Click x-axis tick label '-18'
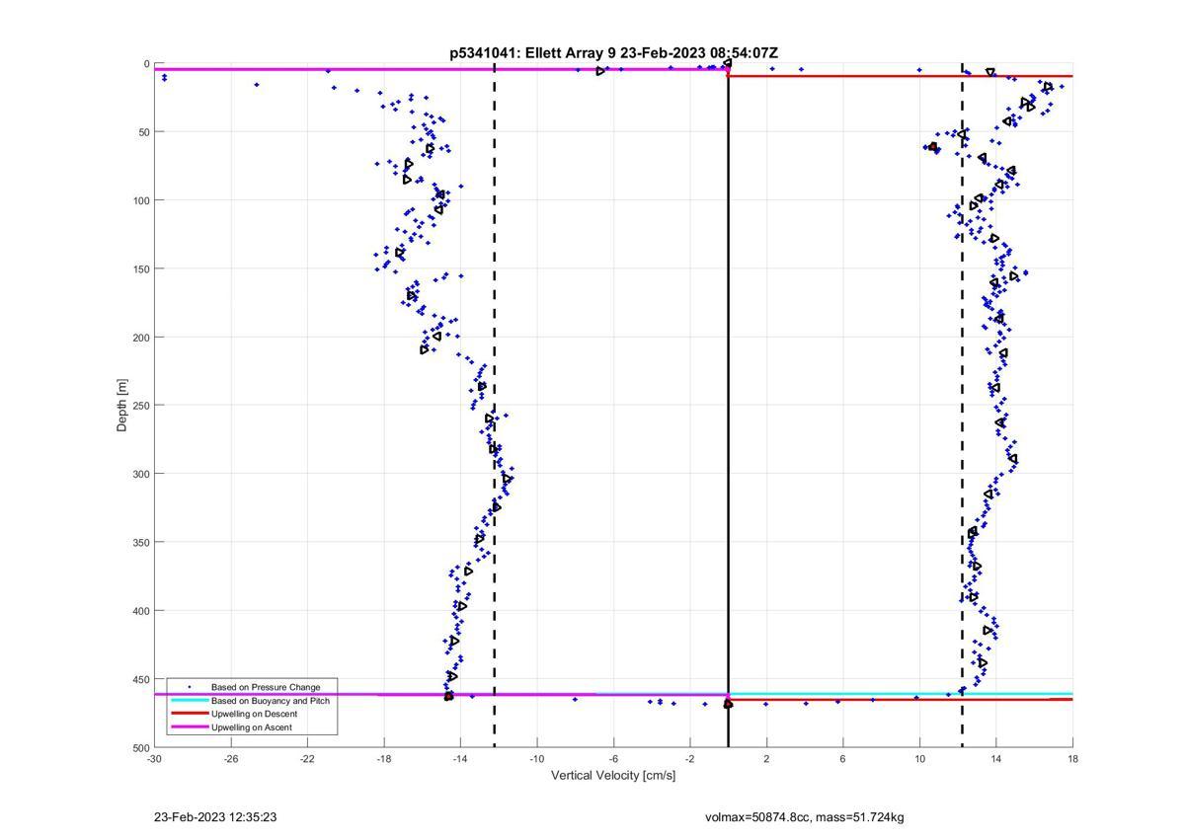This screenshot has width=1185, height=840. [x=384, y=759]
